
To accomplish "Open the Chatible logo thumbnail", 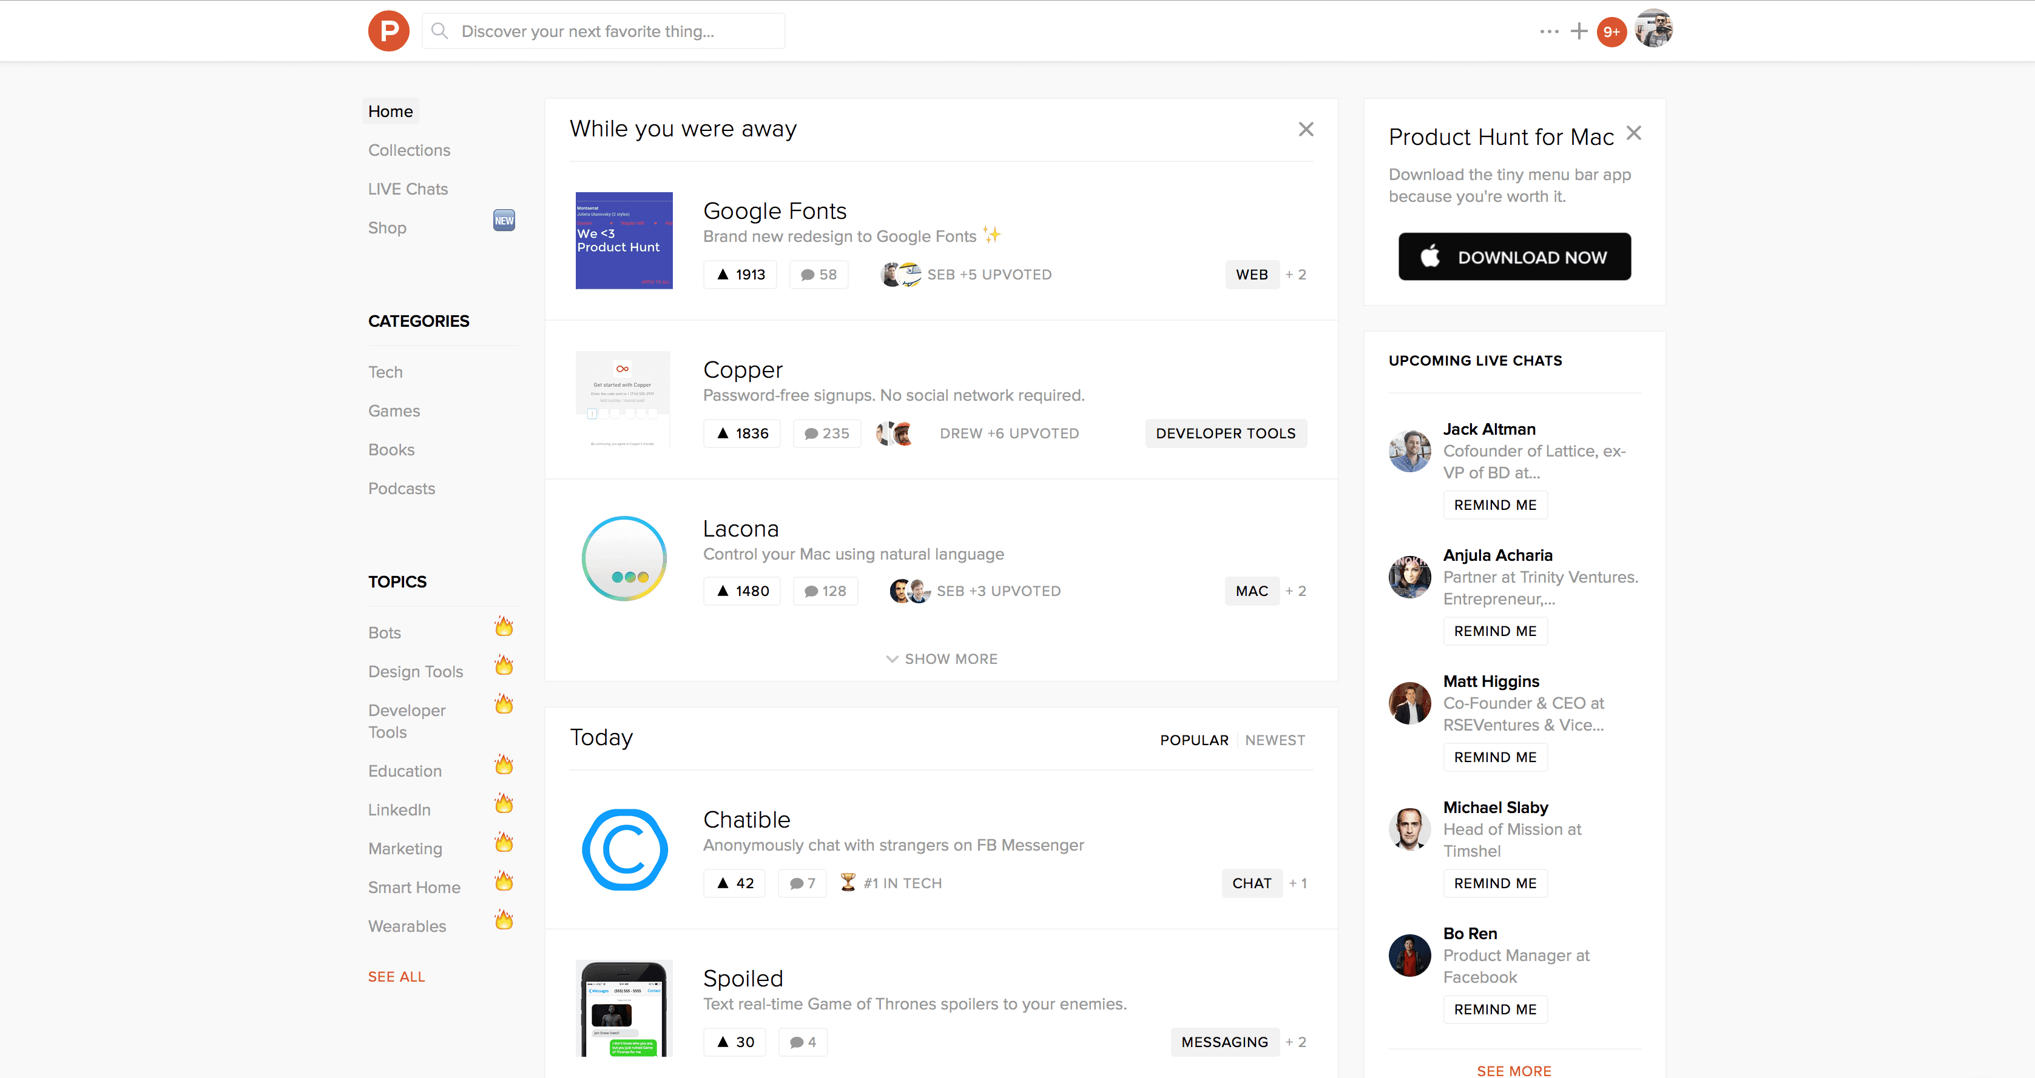I will point(624,850).
